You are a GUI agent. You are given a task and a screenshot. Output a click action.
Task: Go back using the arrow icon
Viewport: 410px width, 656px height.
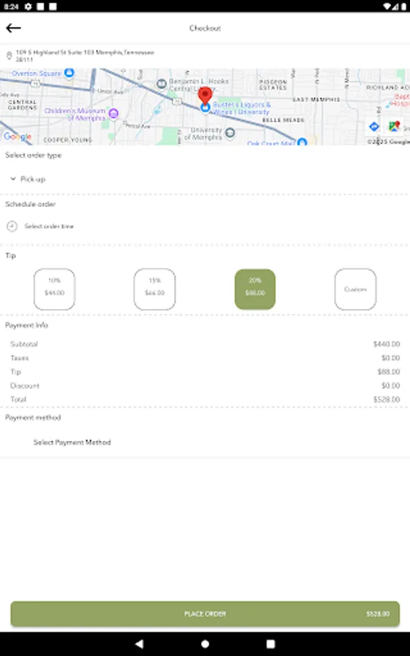coord(13,28)
